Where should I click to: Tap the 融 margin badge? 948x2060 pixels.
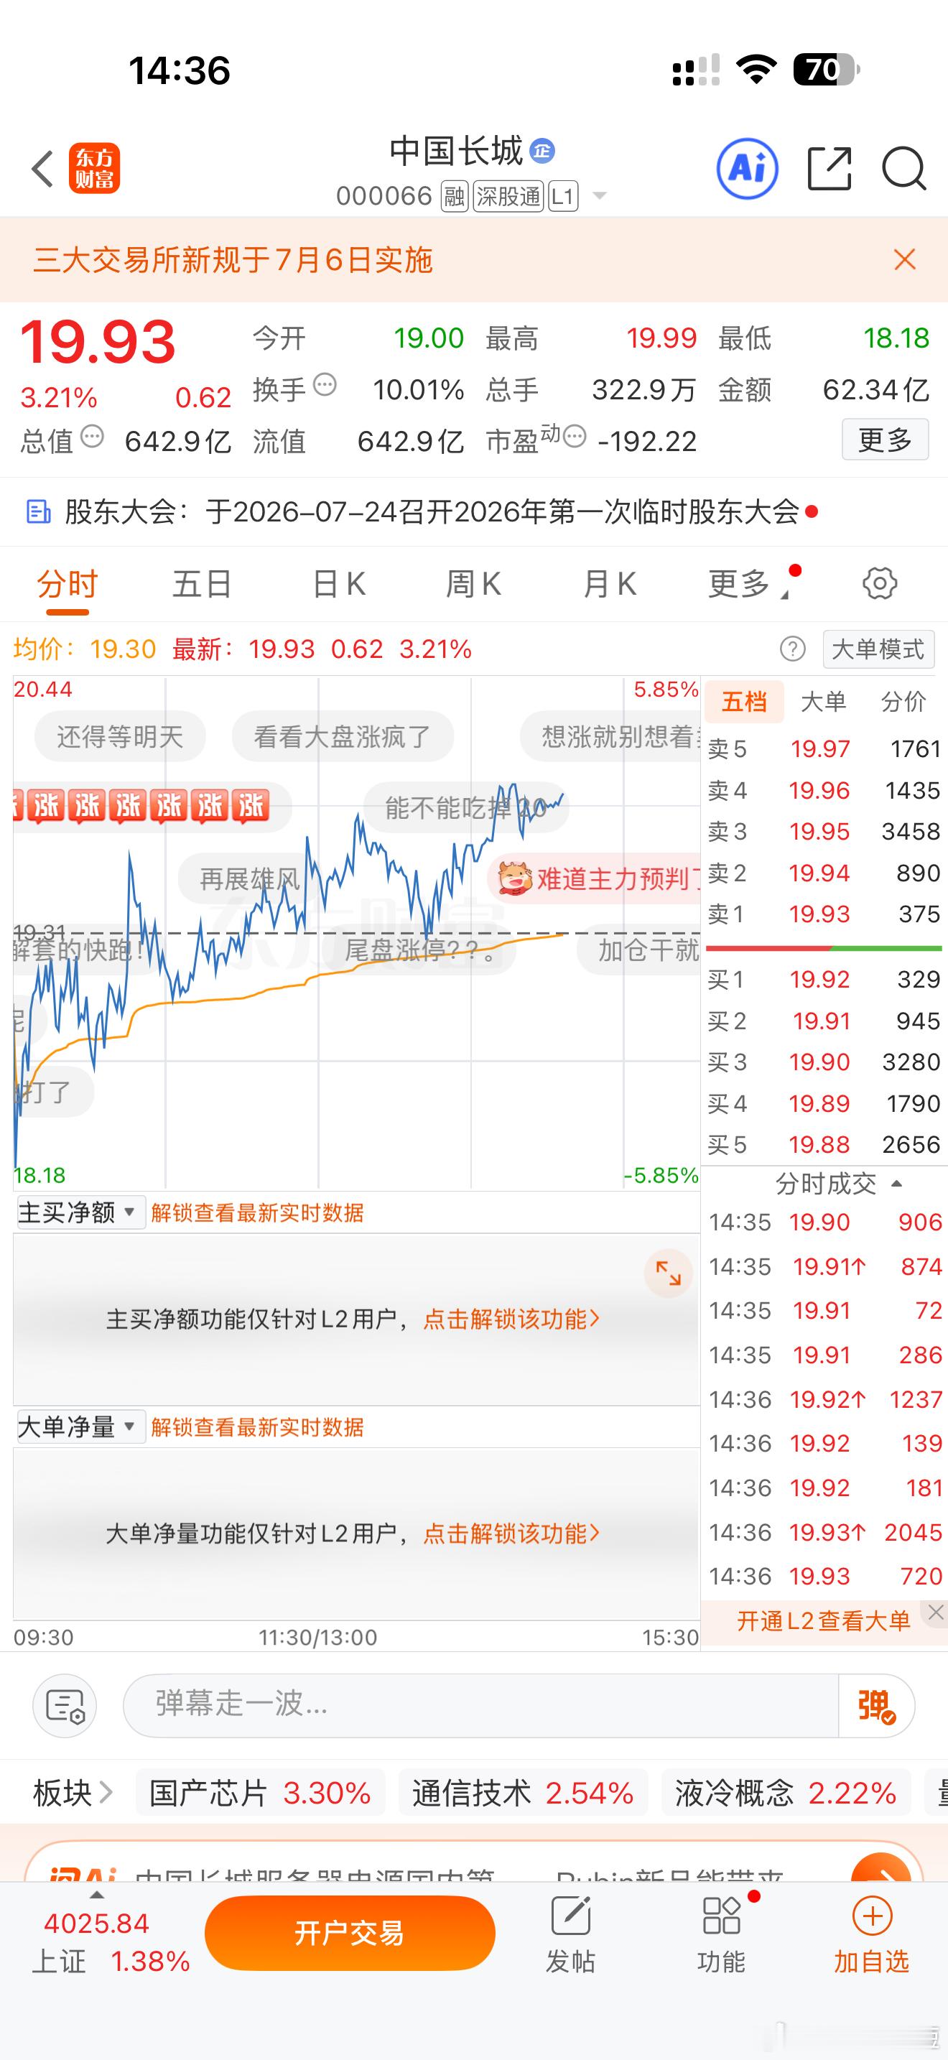[454, 196]
